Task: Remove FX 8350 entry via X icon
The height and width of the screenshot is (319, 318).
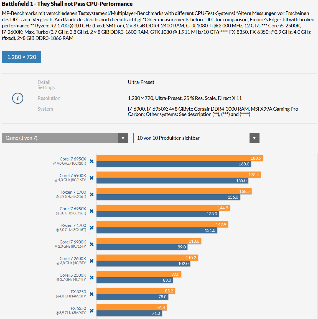Action: pos(92,294)
